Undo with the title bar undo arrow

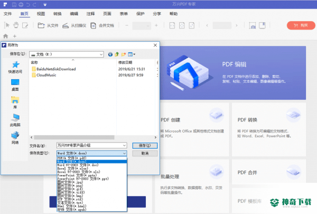pos(28,5)
